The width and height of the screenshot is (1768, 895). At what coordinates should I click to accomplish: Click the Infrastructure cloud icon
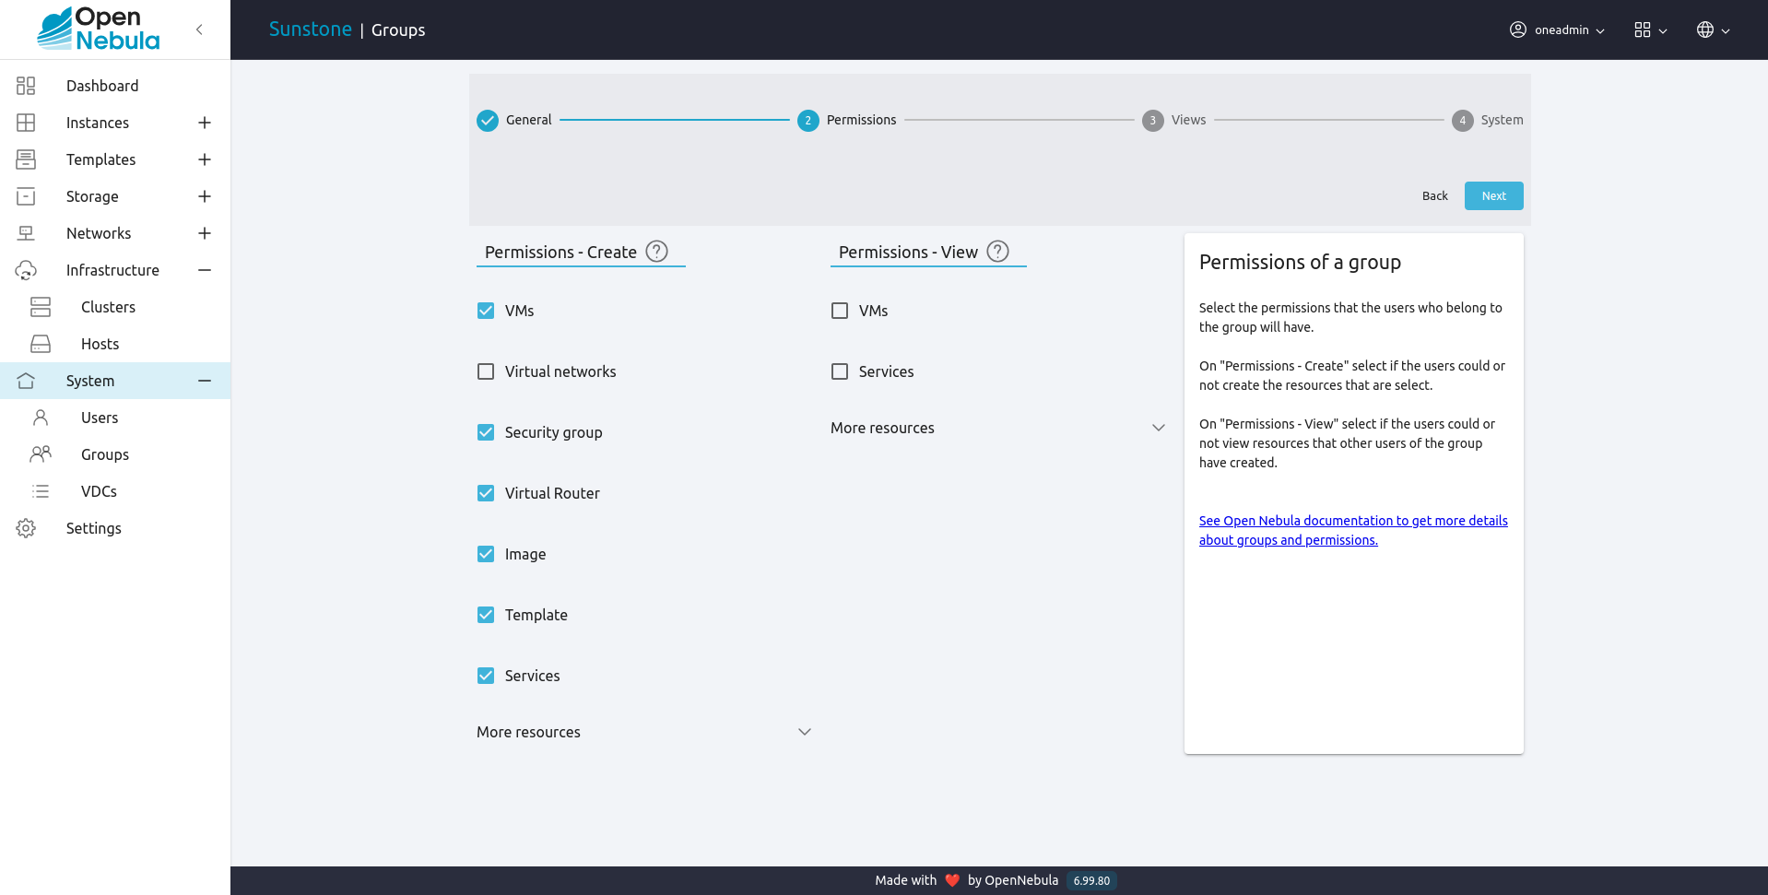tap(26, 270)
